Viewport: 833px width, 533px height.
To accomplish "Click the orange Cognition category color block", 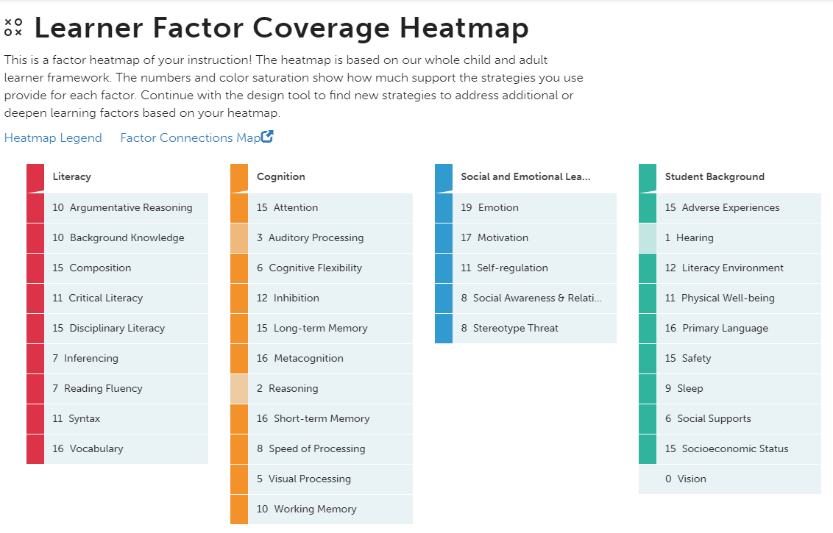I will [x=239, y=177].
